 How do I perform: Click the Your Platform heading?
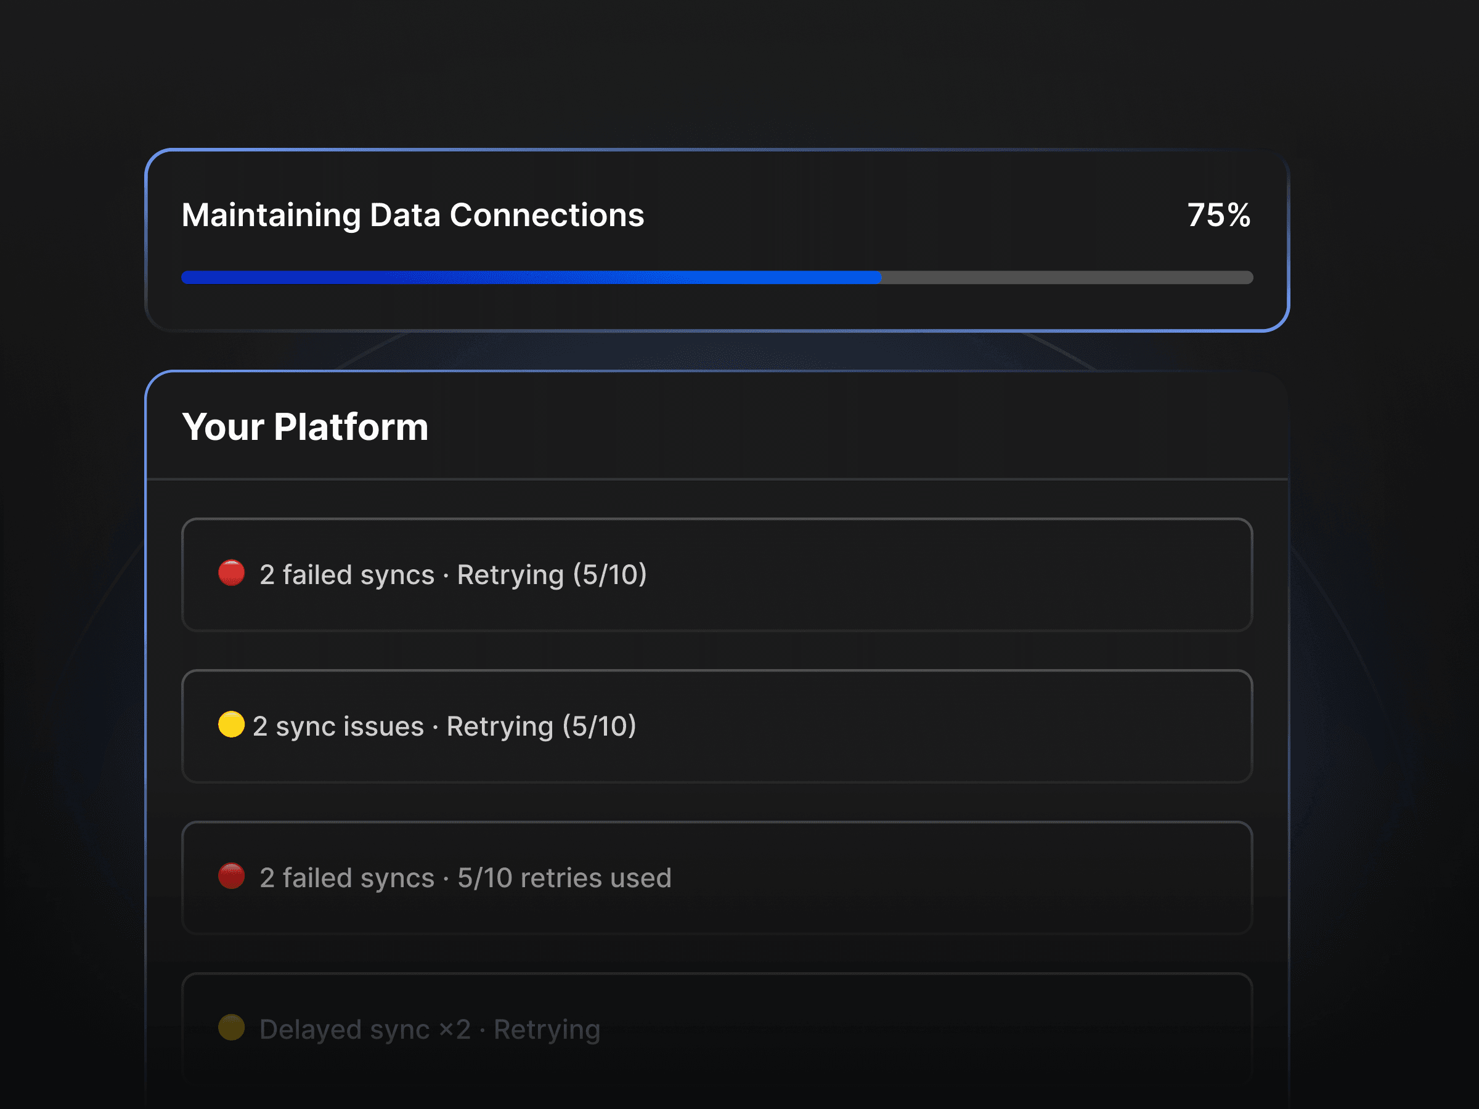click(x=305, y=427)
